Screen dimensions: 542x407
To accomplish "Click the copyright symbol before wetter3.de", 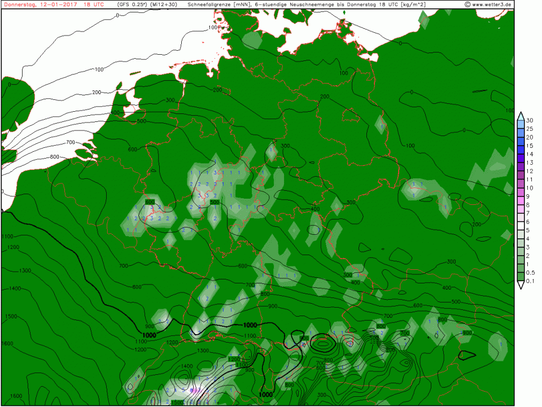I will coord(468,5).
